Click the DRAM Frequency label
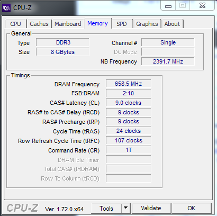 point(77,84)
